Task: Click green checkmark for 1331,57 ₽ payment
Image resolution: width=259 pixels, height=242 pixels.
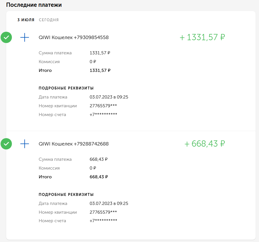Action: pyautogui.click(x=6, y=37)
